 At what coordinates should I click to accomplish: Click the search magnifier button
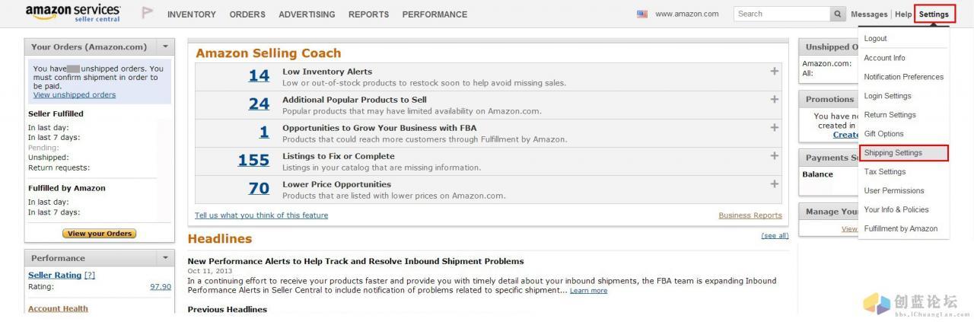coord(839,14)
